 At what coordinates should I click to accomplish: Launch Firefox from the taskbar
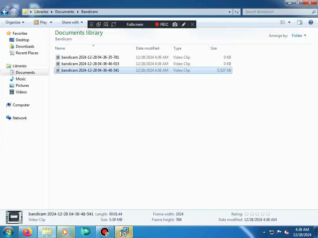[x=28, y=232]
